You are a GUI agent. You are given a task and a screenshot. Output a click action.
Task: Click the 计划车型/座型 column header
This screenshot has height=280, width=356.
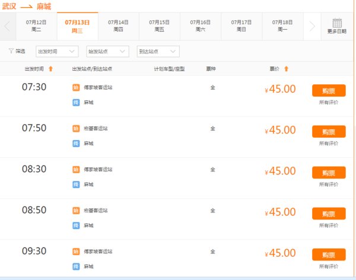pos(169,69)
